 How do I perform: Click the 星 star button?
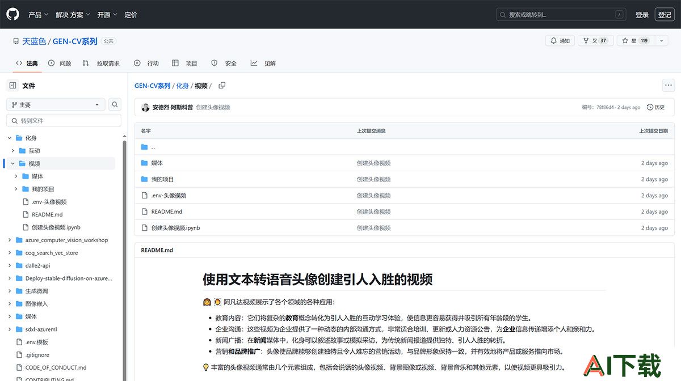(636, 41)
